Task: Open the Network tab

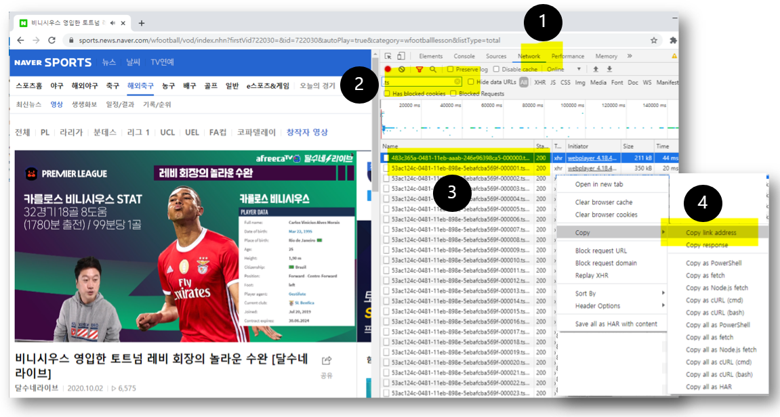Action: click(529, 56)
